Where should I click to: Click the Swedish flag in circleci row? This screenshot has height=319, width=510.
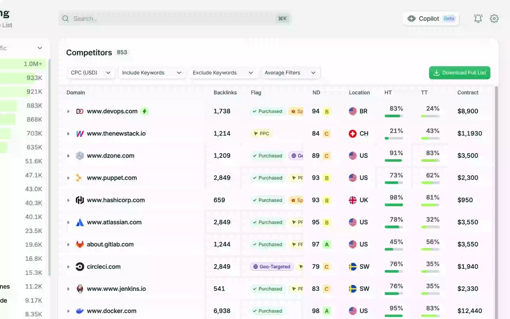tap(353, 267)
